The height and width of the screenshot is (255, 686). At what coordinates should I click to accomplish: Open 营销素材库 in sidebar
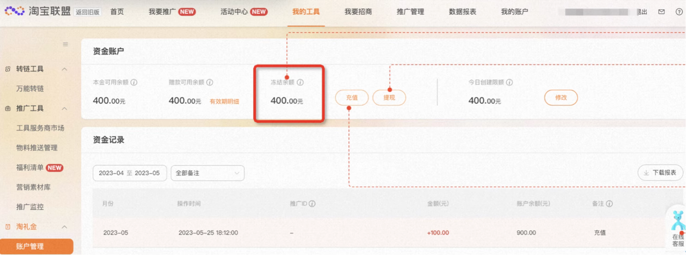33,187
